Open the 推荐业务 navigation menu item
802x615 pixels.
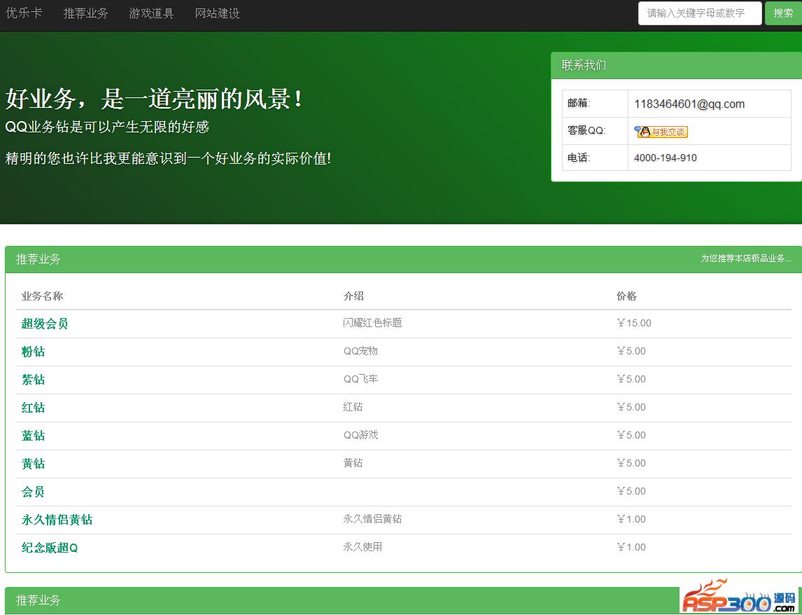(x=86, y=13)
